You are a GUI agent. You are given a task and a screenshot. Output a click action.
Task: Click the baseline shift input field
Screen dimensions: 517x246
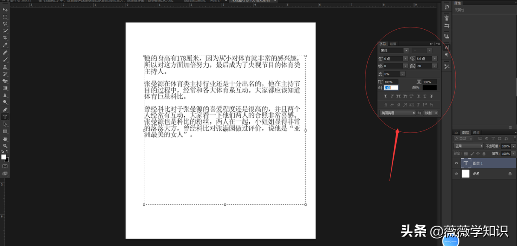click(391, 88)
